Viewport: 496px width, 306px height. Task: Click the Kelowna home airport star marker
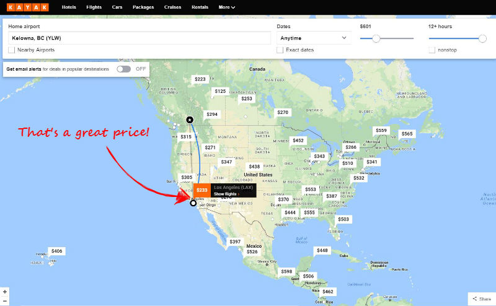[190, 120]
